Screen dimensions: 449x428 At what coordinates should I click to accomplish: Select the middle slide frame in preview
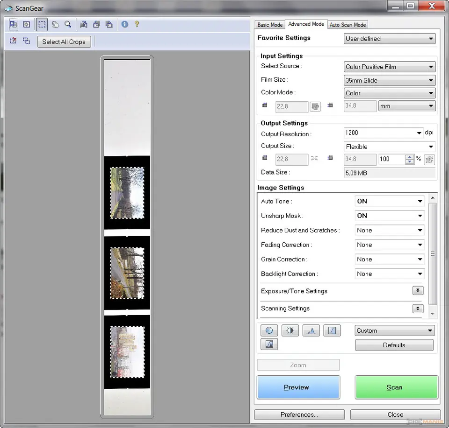pos(127,273)
